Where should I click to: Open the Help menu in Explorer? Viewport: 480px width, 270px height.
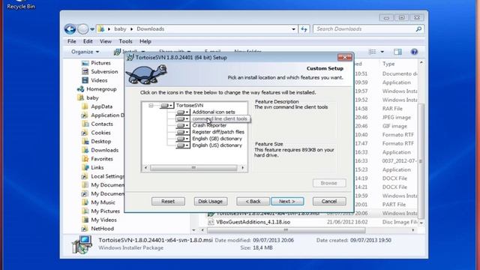145,41
